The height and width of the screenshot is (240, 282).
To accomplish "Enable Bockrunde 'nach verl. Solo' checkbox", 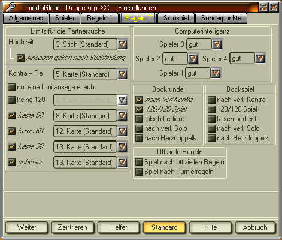I will click(x=139, y=128).
